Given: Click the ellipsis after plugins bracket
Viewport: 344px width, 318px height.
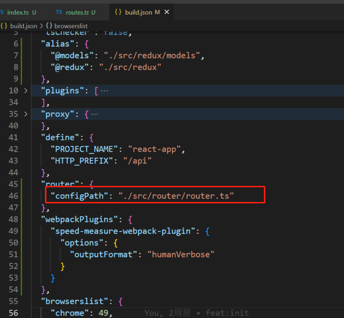Looking at the screenshot, I should coord(105,91).
